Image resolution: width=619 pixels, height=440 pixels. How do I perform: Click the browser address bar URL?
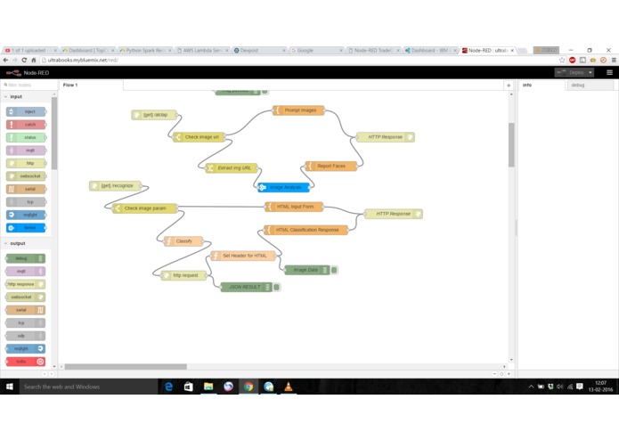pyautogui.click(x=83, y=60)
